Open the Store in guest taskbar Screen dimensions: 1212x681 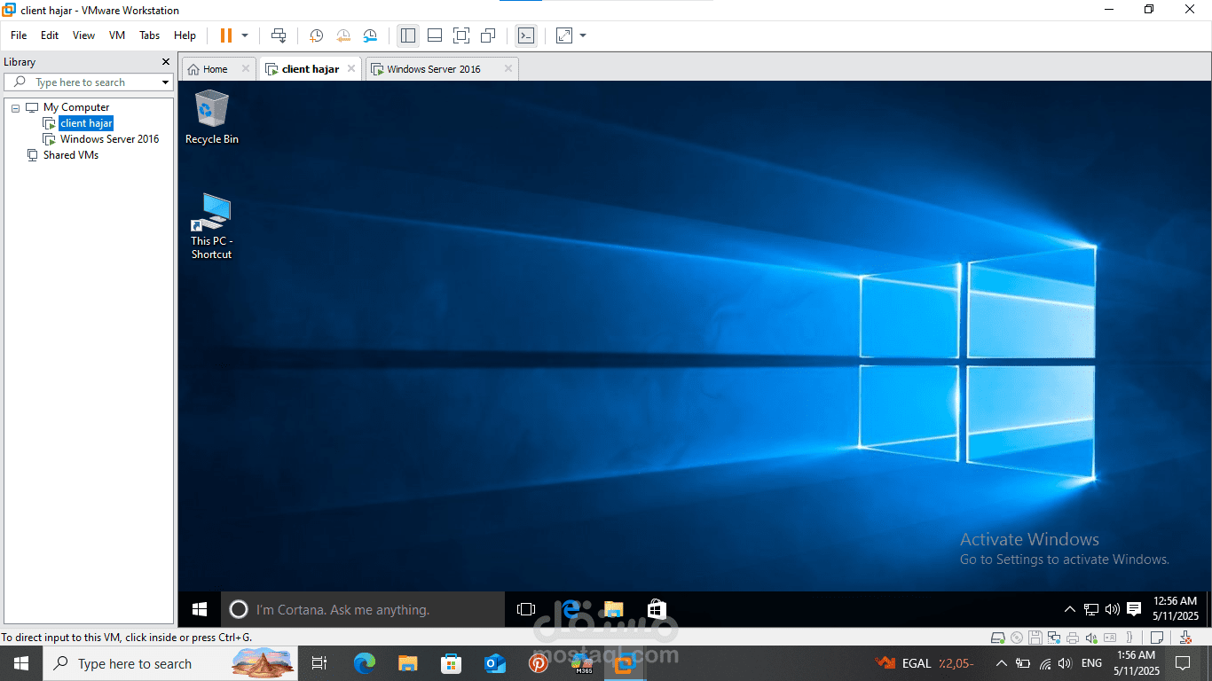coord(656,609)
